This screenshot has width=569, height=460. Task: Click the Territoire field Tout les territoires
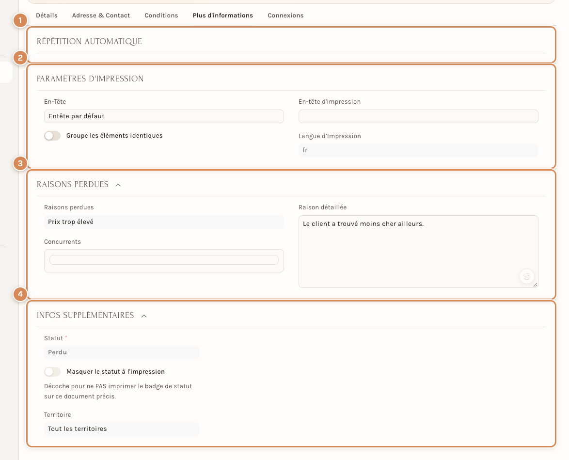pos(122,429)
